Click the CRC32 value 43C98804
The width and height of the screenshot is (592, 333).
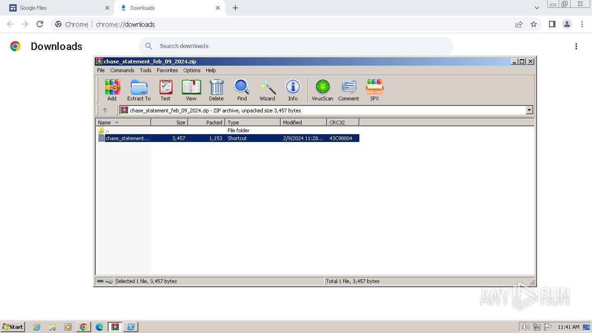tap(340, 138)
